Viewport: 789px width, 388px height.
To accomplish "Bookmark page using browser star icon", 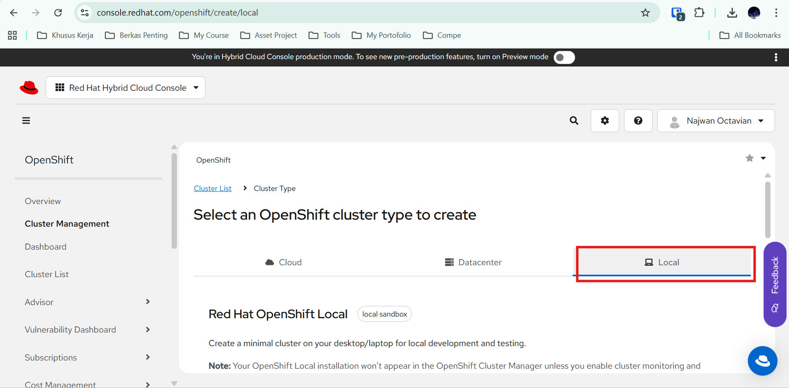I will pos(645,13).
